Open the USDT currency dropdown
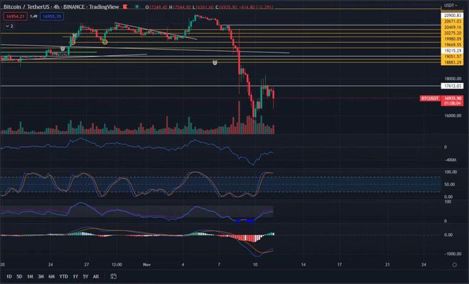Viewport: 469px width, 284px height. 448,6
